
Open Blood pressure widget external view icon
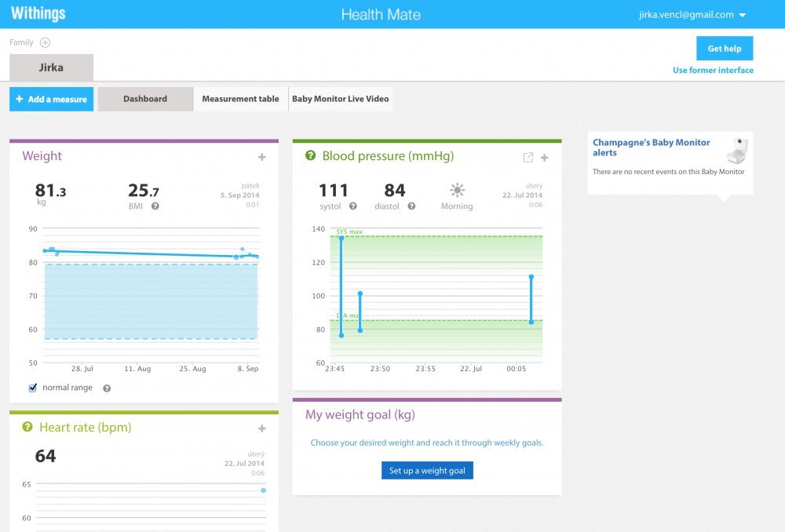pyautogui.click(x=528, y=158)
